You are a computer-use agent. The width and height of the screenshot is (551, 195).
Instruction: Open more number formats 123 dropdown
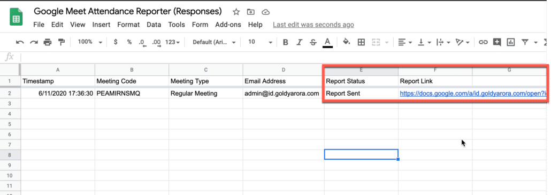[x=173, y=42]
